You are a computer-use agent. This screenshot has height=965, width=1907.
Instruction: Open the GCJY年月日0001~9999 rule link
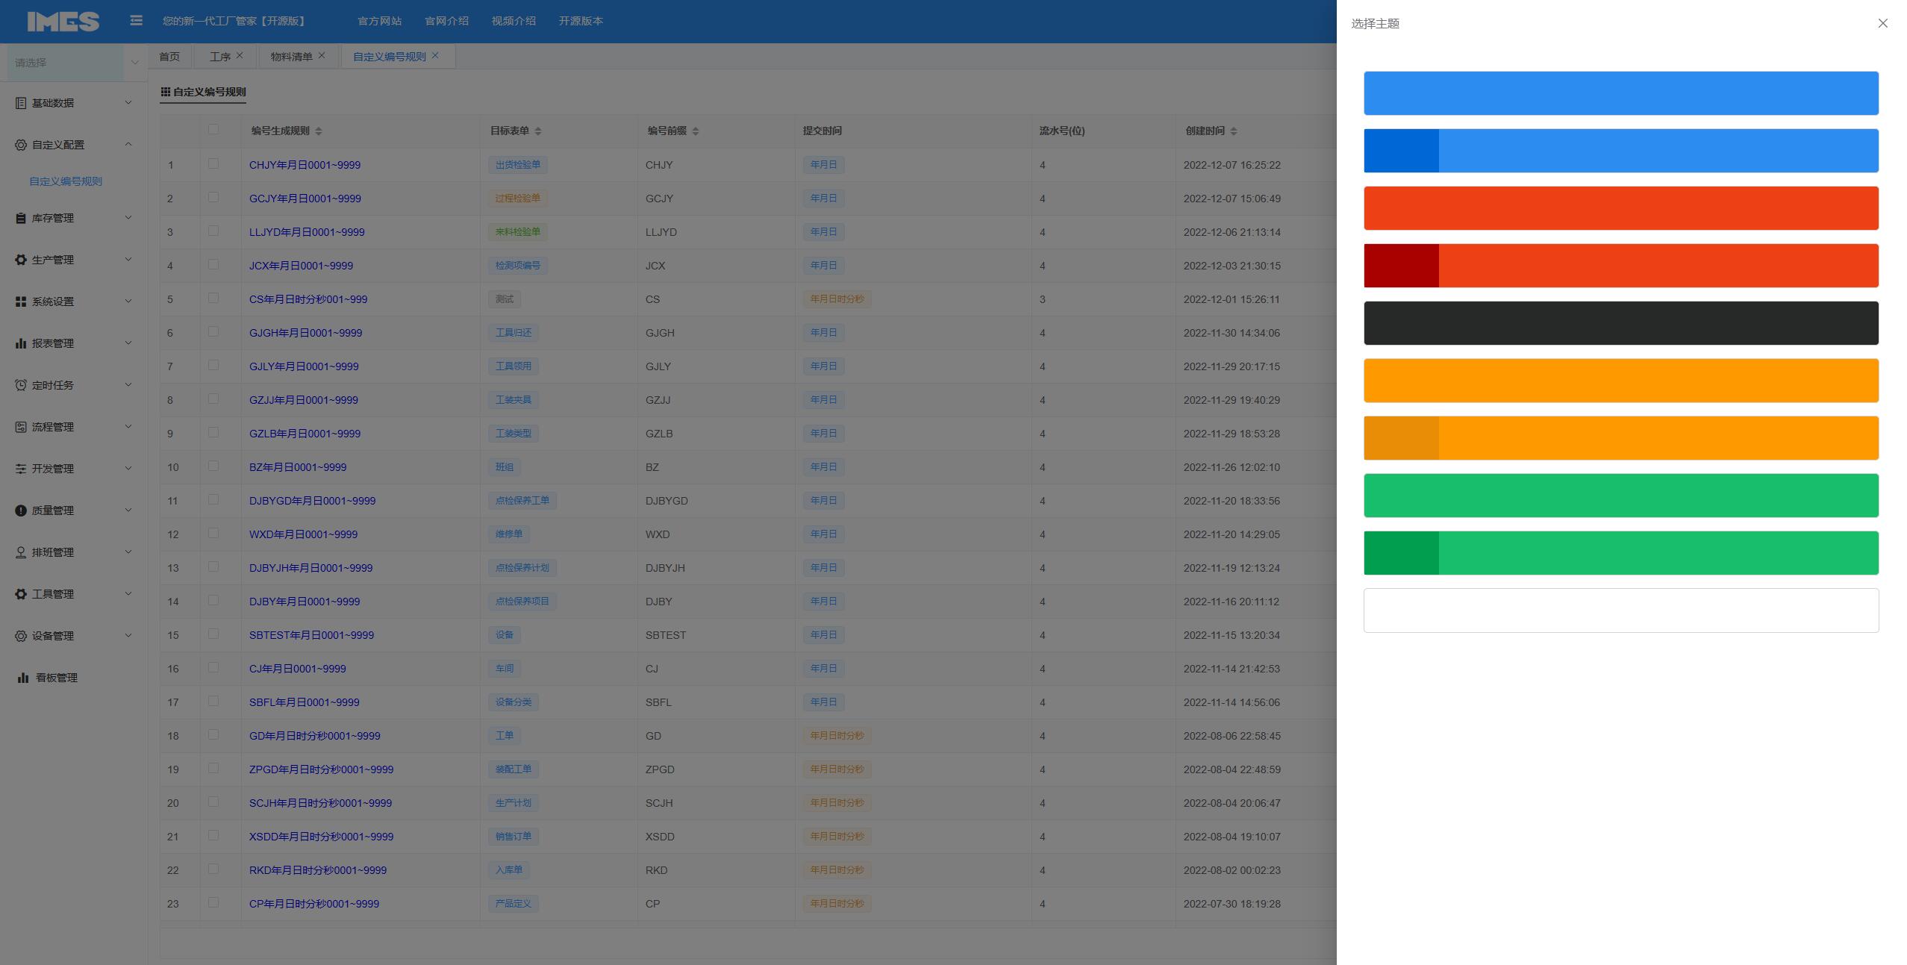click(305, 199)
